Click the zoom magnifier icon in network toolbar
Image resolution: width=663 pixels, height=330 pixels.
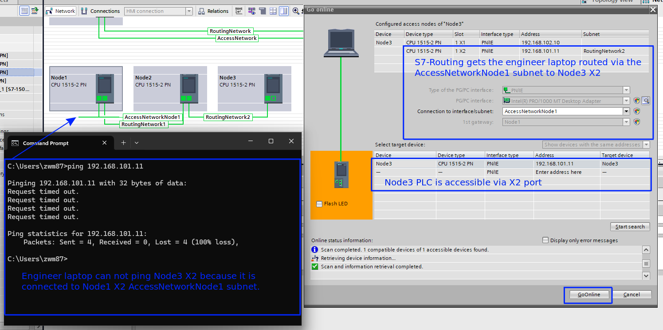pos(296,11)
